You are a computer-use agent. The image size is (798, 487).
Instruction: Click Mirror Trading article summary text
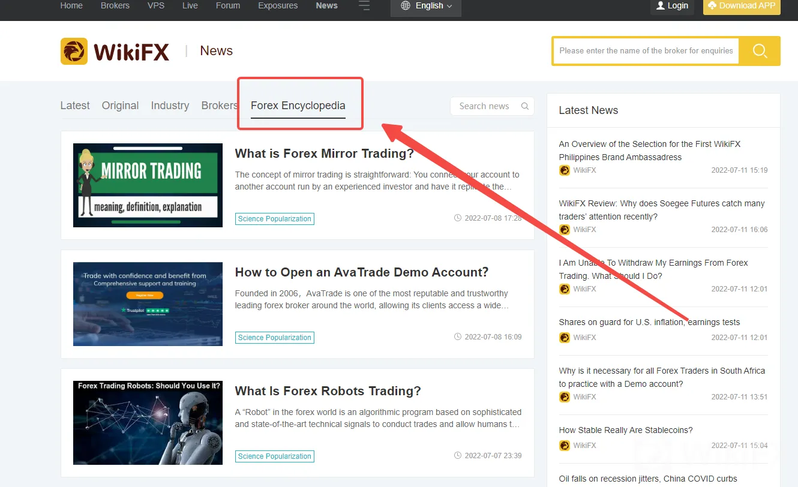(x=377, y=181)
